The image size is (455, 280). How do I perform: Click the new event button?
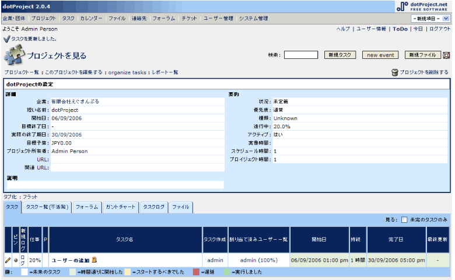click(380, 55)
